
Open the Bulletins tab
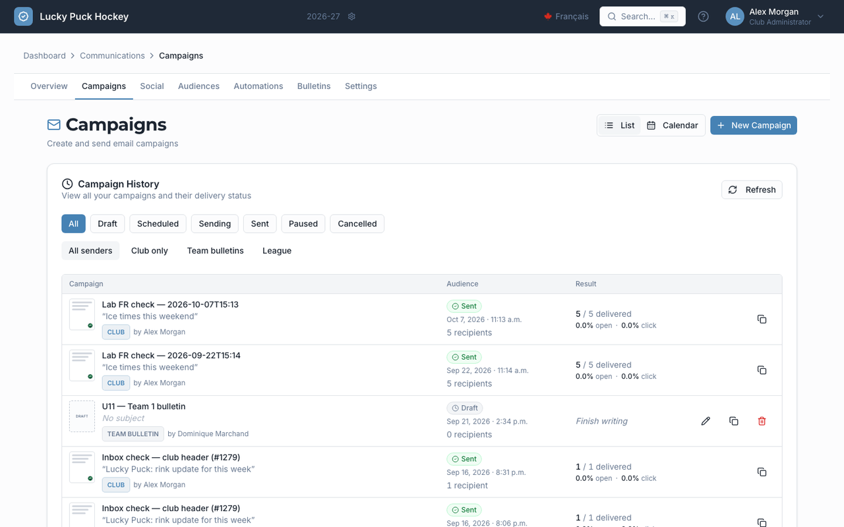[314, 86]
